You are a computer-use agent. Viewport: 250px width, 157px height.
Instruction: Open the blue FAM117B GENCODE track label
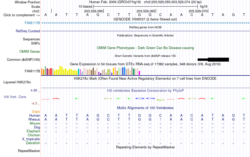click(32, 23)
